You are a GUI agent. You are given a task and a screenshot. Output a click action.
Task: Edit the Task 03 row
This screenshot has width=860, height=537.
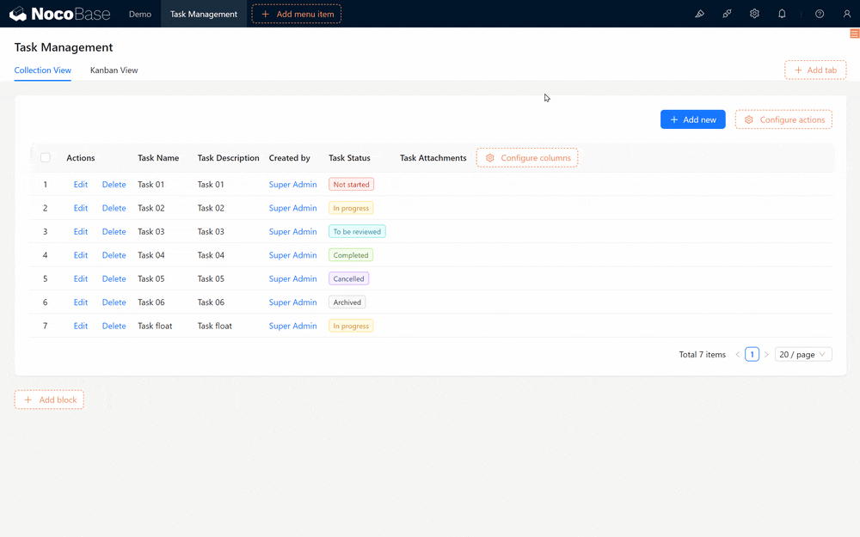81,232
